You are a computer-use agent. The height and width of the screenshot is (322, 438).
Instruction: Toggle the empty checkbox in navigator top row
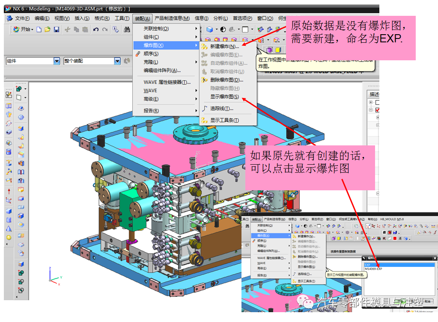(x=377, y=102)
